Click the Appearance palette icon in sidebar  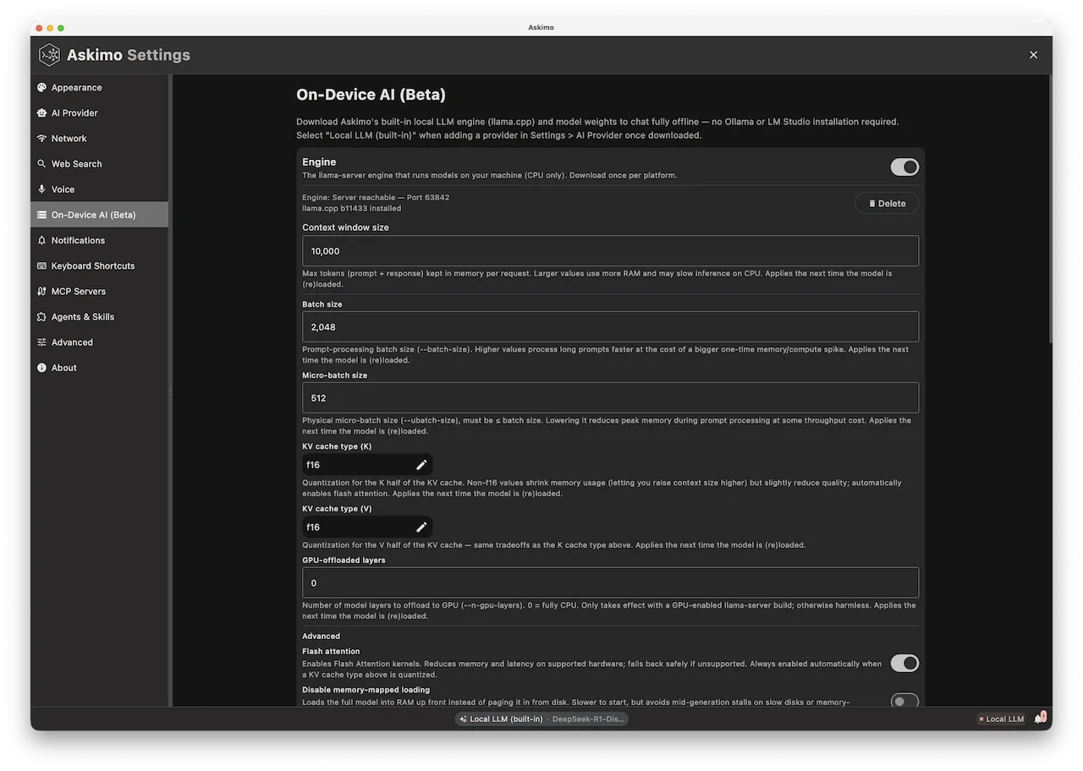click(42, 87)
